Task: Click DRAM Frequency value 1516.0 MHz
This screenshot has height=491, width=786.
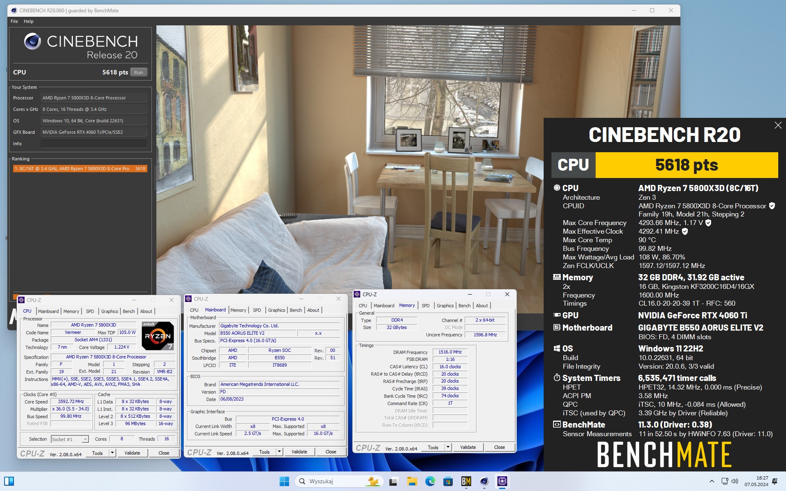Action: [450, 352]
